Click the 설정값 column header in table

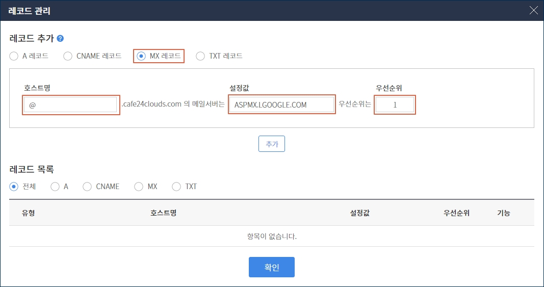click(x=359, y=213)
